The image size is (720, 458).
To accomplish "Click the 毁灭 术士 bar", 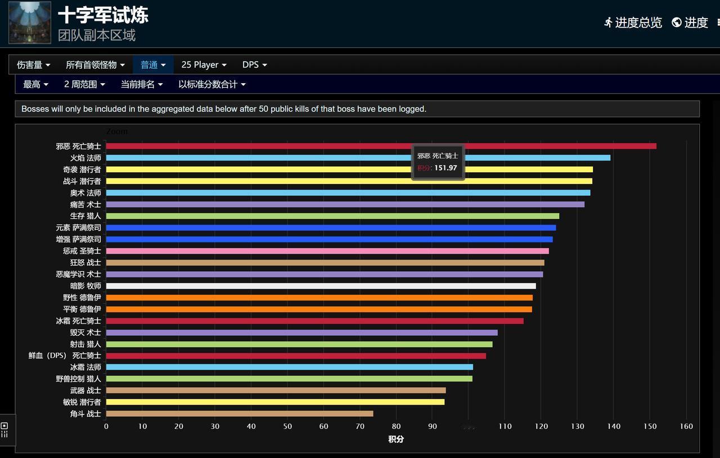I will tap(302, 333).
